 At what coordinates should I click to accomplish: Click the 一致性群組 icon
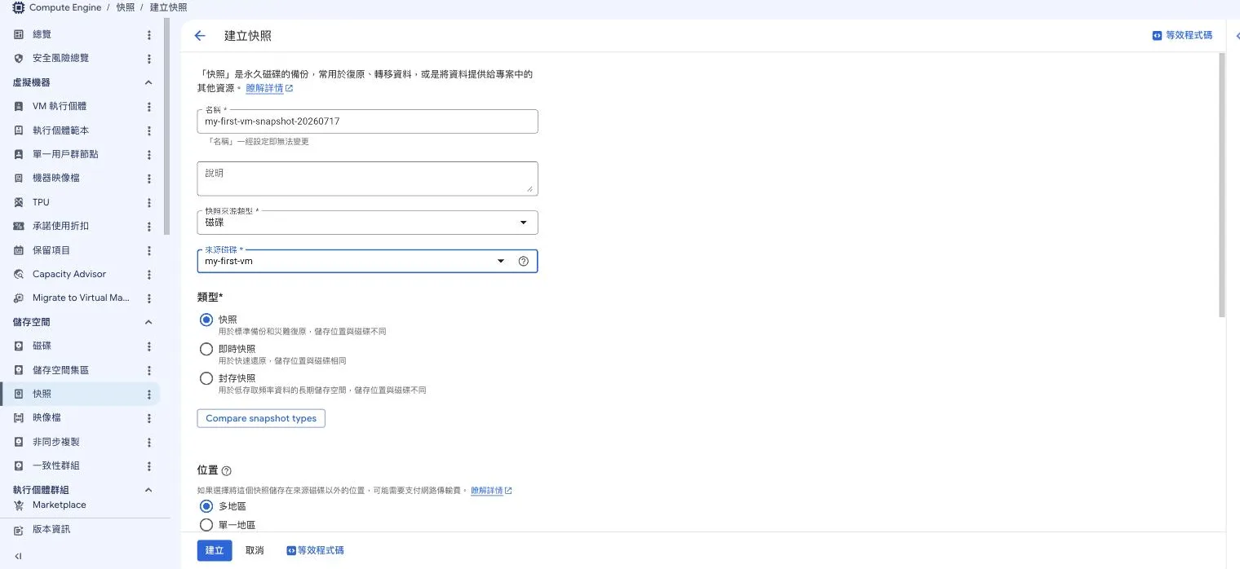(x=19, y=465)
